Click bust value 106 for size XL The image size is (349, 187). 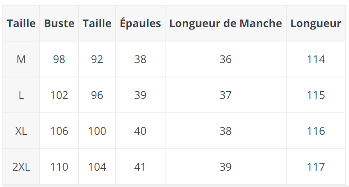[x=59, y=131]
